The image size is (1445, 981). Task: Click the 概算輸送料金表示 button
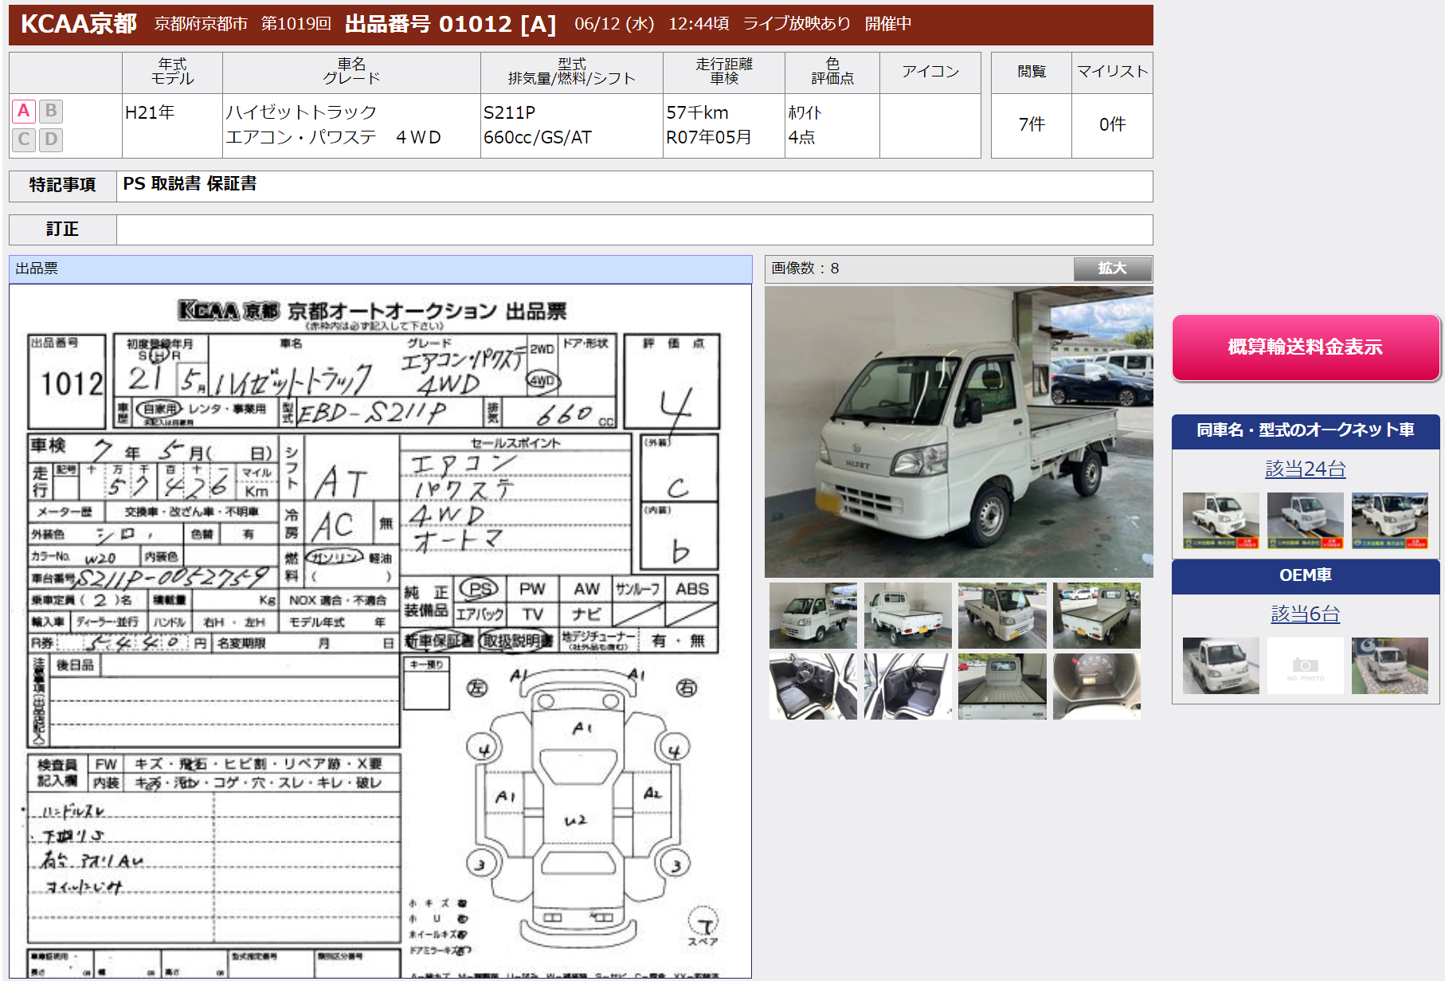(1306, 347)
